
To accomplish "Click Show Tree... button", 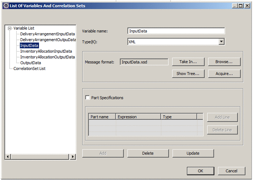I will point(188,74).
